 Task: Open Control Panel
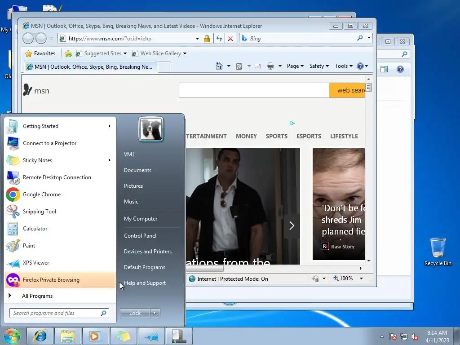(140, 235)
